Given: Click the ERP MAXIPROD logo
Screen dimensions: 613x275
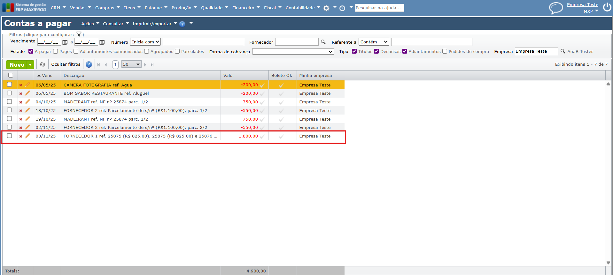Looking at the screenshot, I should [x=24, y=7].
